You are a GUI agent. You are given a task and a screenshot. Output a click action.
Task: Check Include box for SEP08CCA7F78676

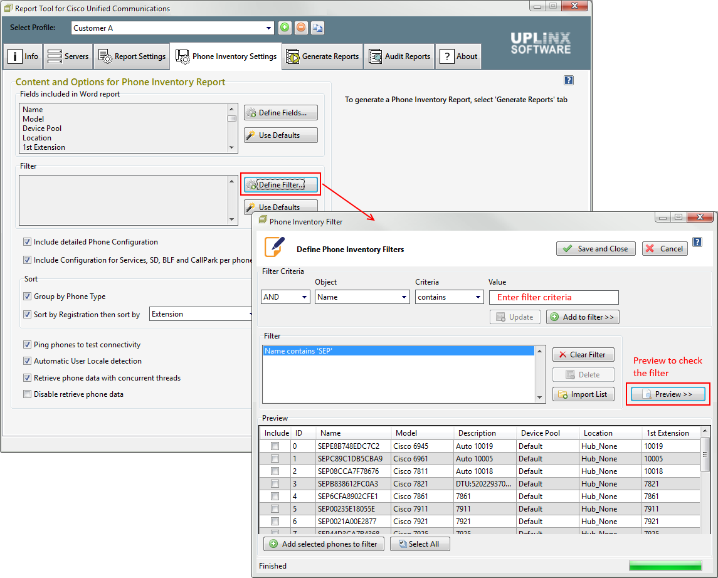pos(275,471)
